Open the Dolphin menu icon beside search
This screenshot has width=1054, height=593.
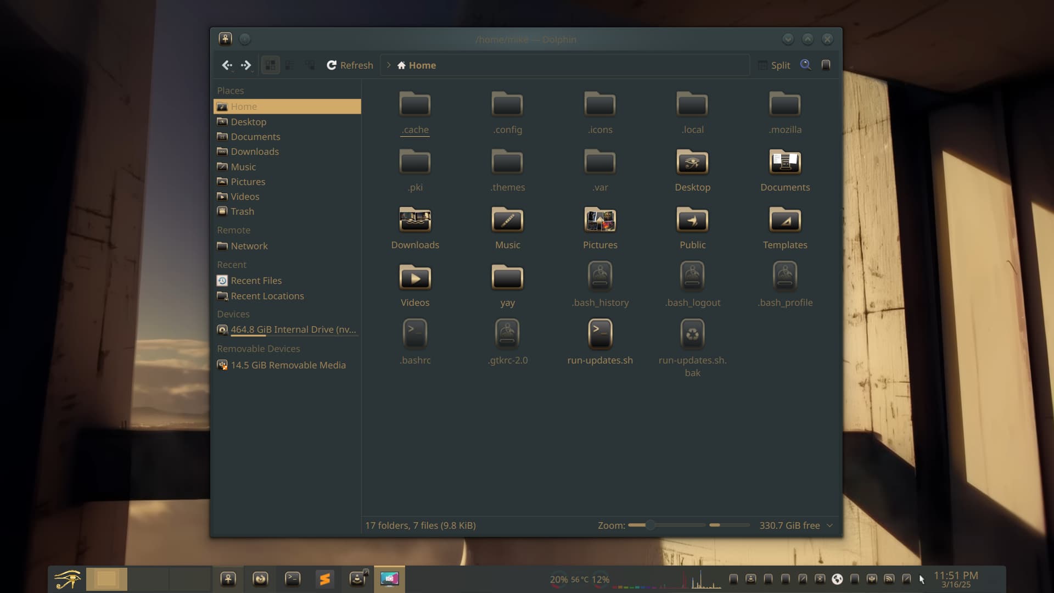click(826, 65)
